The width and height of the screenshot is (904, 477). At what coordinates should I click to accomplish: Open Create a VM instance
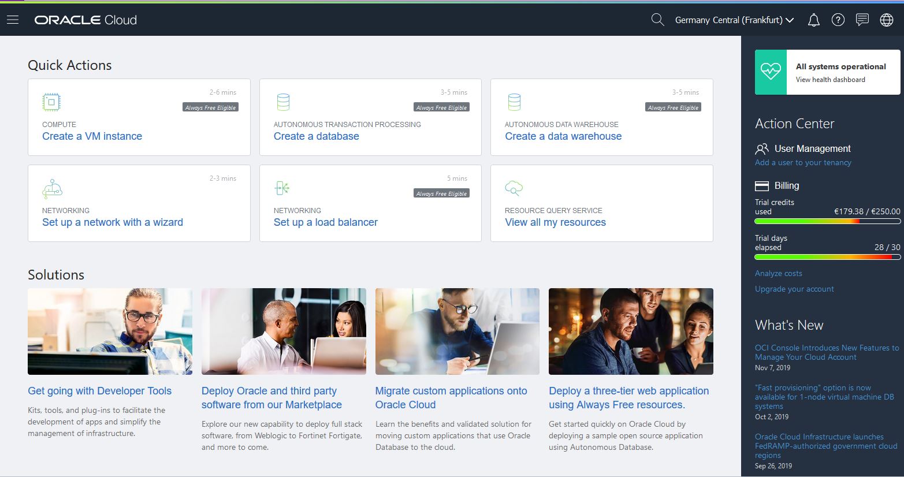(x=92, y=136)
